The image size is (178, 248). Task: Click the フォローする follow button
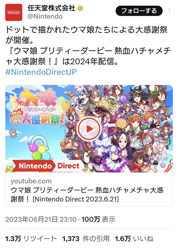tap(139, 11)
